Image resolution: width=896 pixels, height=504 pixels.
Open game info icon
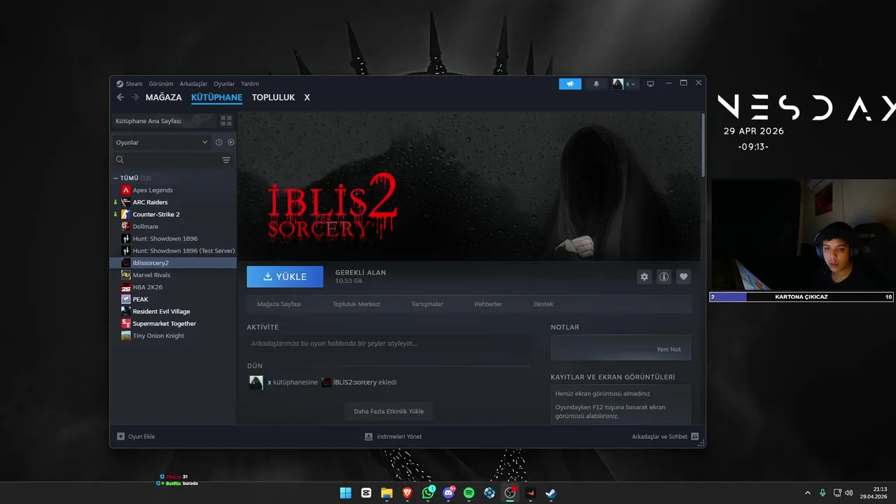click(664, 276)
